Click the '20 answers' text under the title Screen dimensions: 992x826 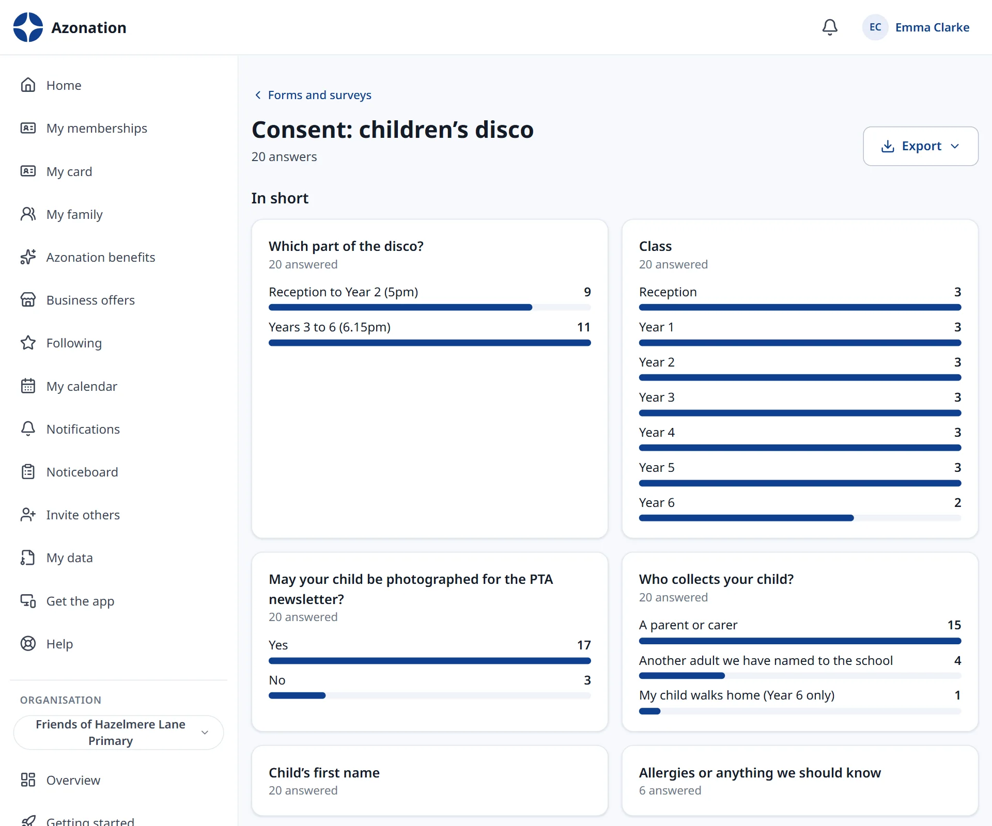(x=284, y=157)
